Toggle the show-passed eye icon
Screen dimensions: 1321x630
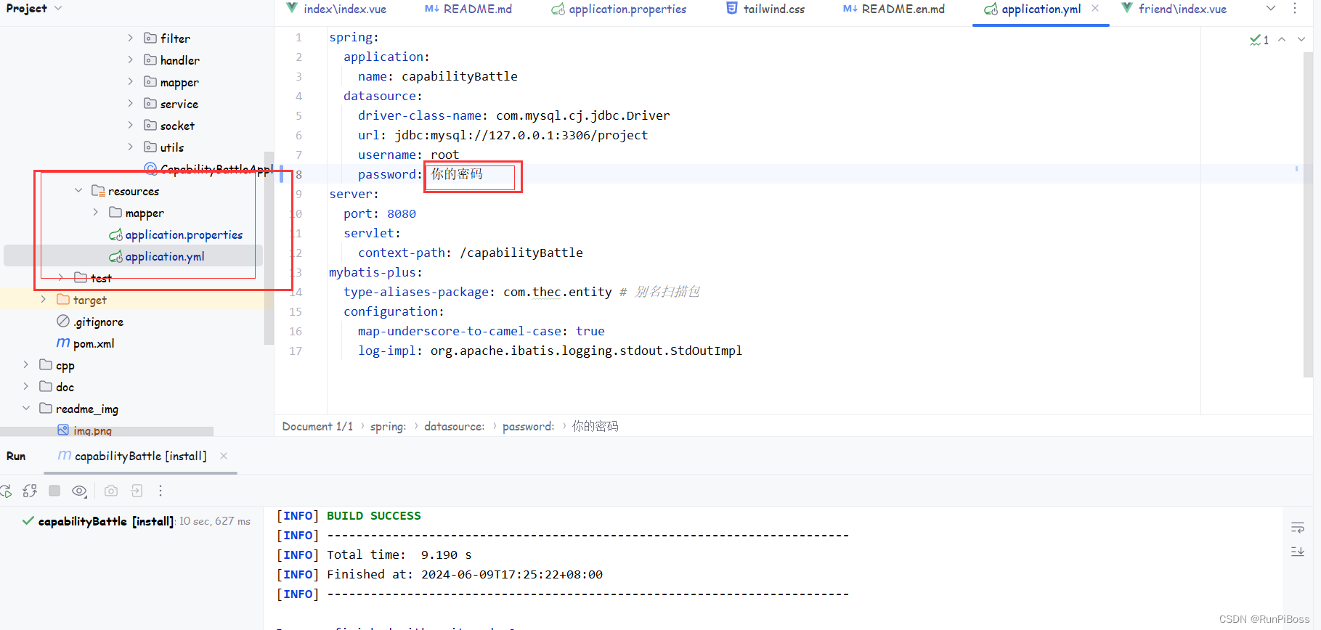[x=79, y=491]
